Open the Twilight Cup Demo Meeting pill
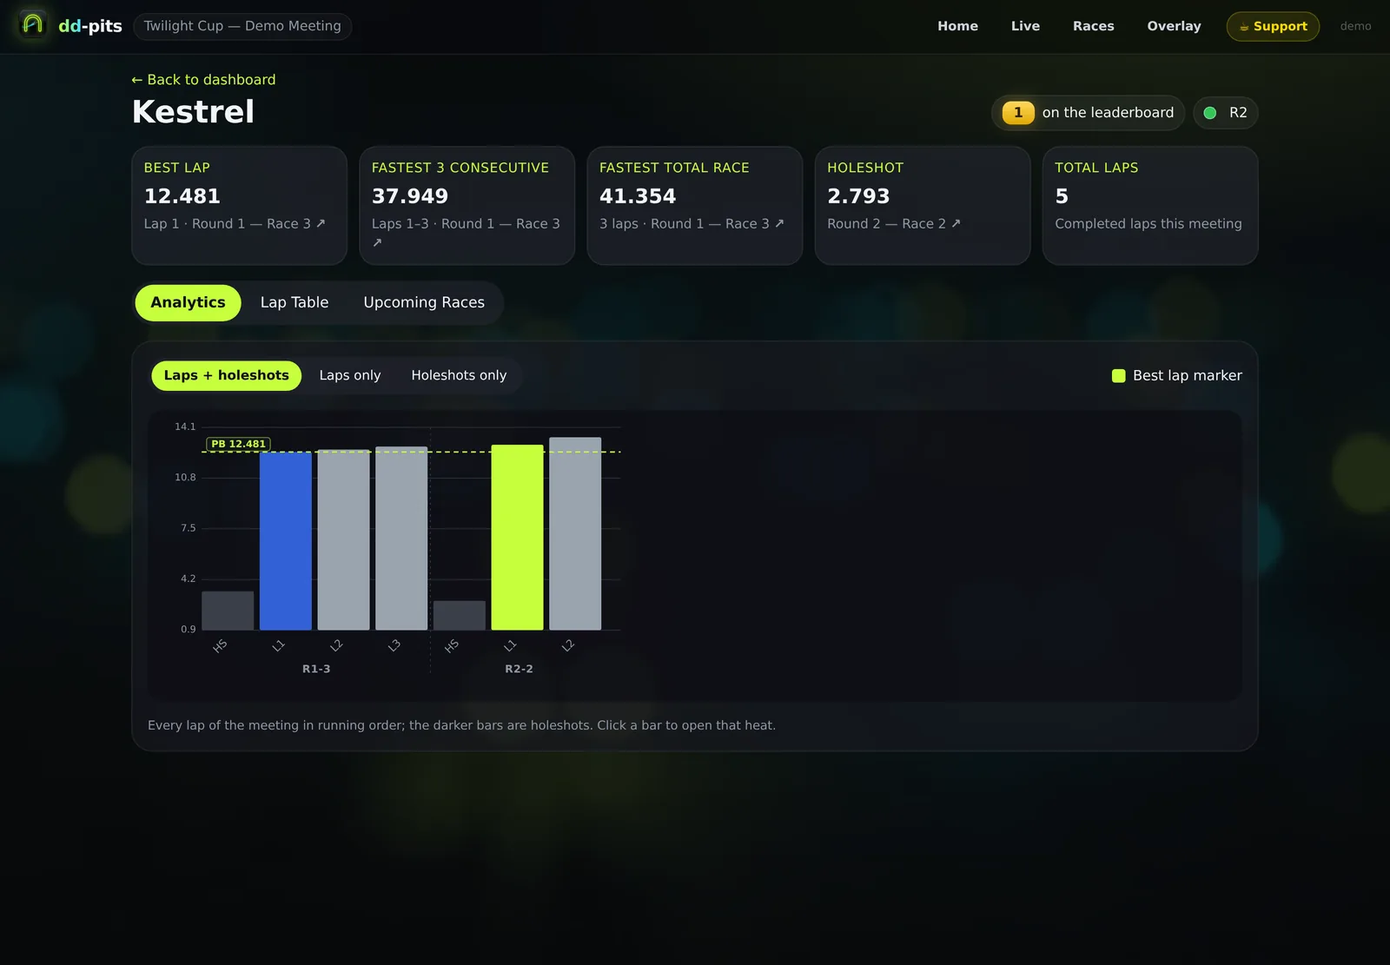 [242, 26]
